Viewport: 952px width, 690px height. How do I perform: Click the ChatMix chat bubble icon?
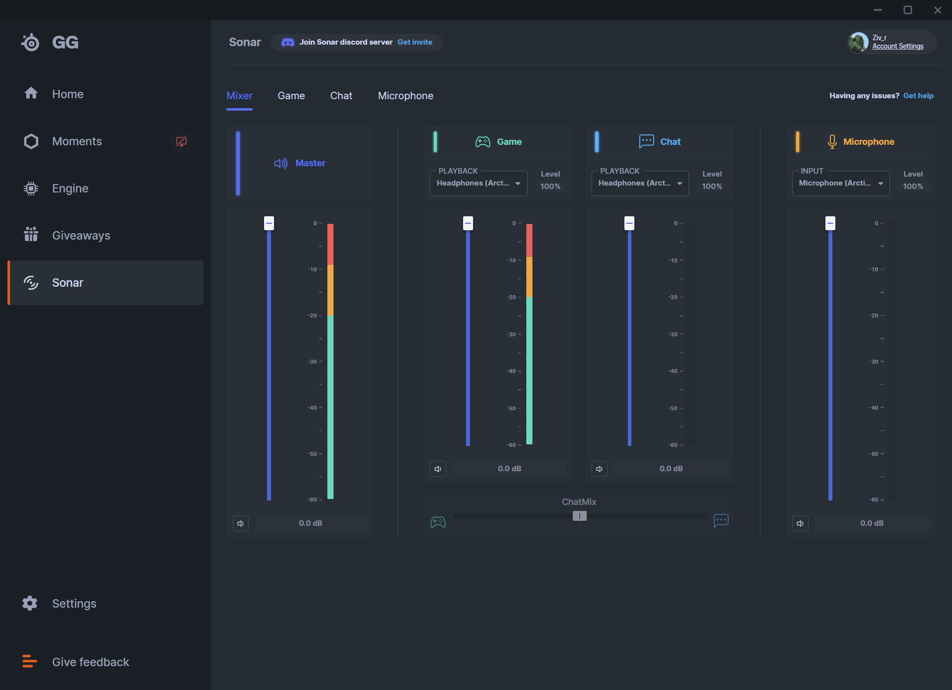(721, 521)
